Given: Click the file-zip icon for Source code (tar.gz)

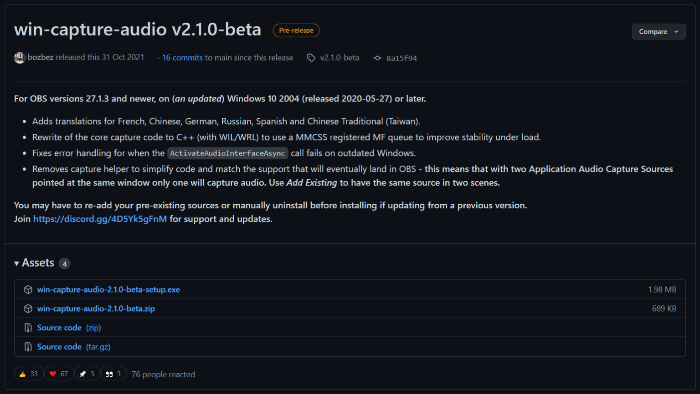Looking at the screenshot, I should tap(28, 347).
